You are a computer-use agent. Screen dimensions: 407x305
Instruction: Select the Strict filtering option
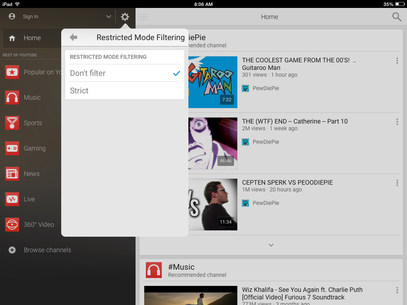click(125, 91)
